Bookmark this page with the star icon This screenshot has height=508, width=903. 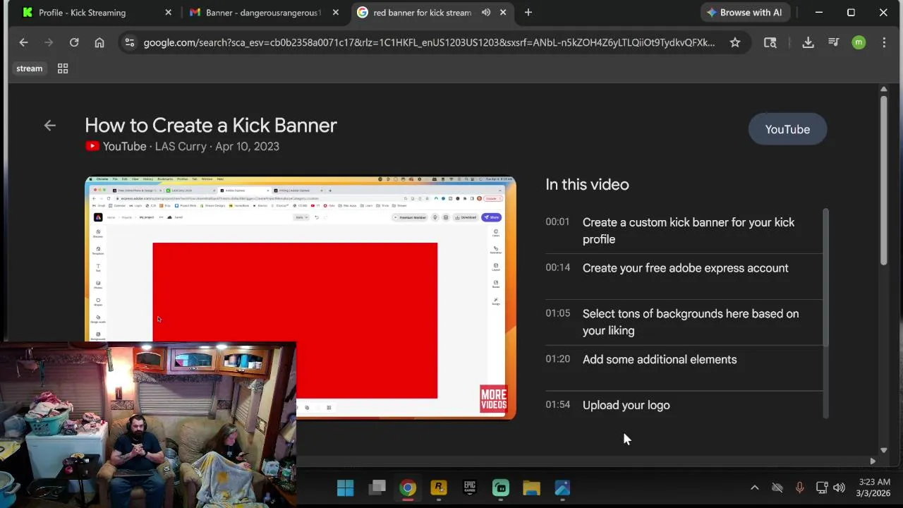tap(735, 42)
